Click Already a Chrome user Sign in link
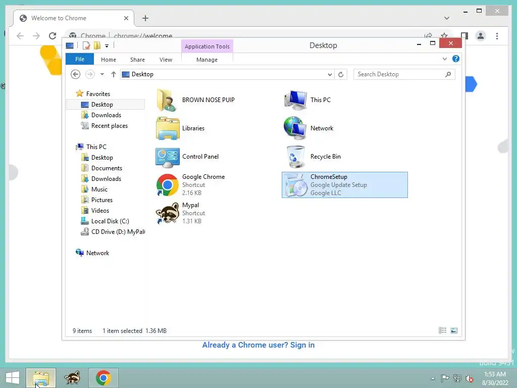The height and width of the screenshot is (388, 517). tap(258, 345)
